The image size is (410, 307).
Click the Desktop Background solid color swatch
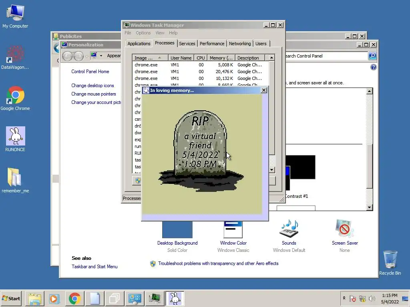pyautogui.click(x=177, y=229)
